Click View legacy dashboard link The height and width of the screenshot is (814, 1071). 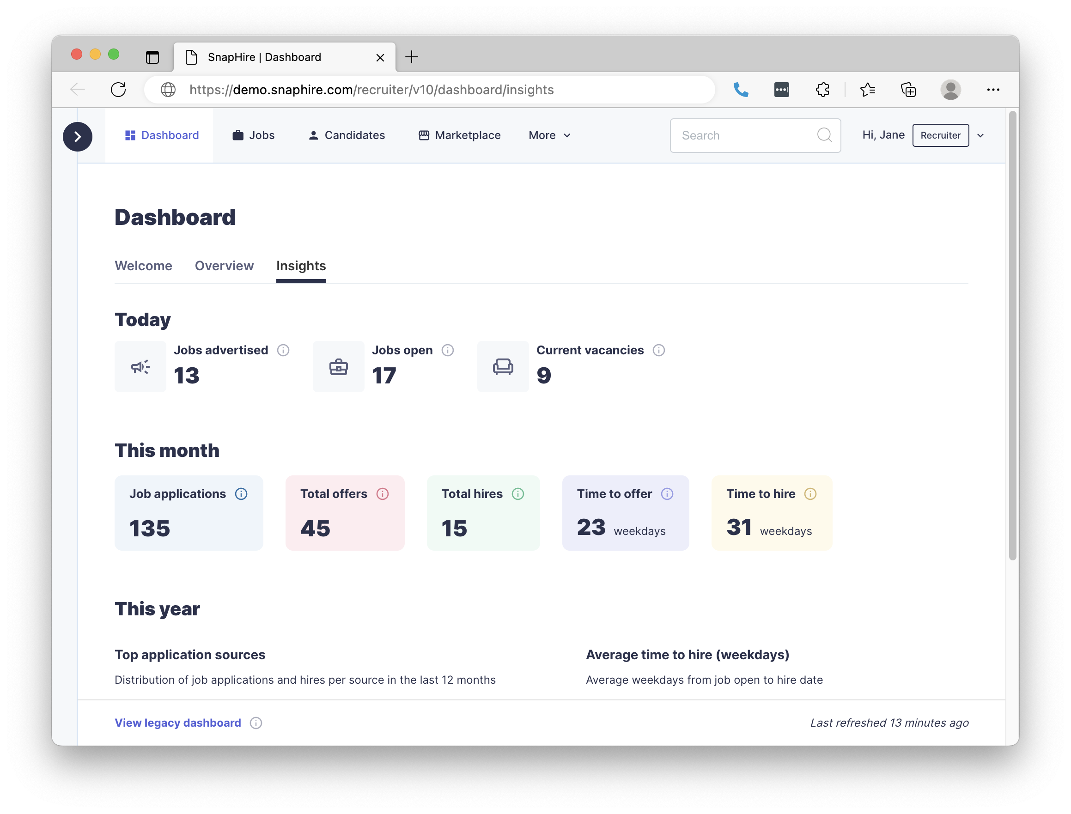click(178, 723)
